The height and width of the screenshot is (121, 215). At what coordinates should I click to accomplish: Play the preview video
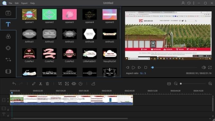pos(133,67)
